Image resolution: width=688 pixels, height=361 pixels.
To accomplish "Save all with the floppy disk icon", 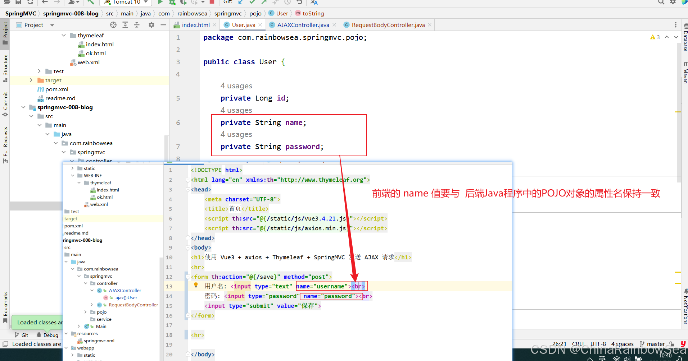I will point(18,2).
